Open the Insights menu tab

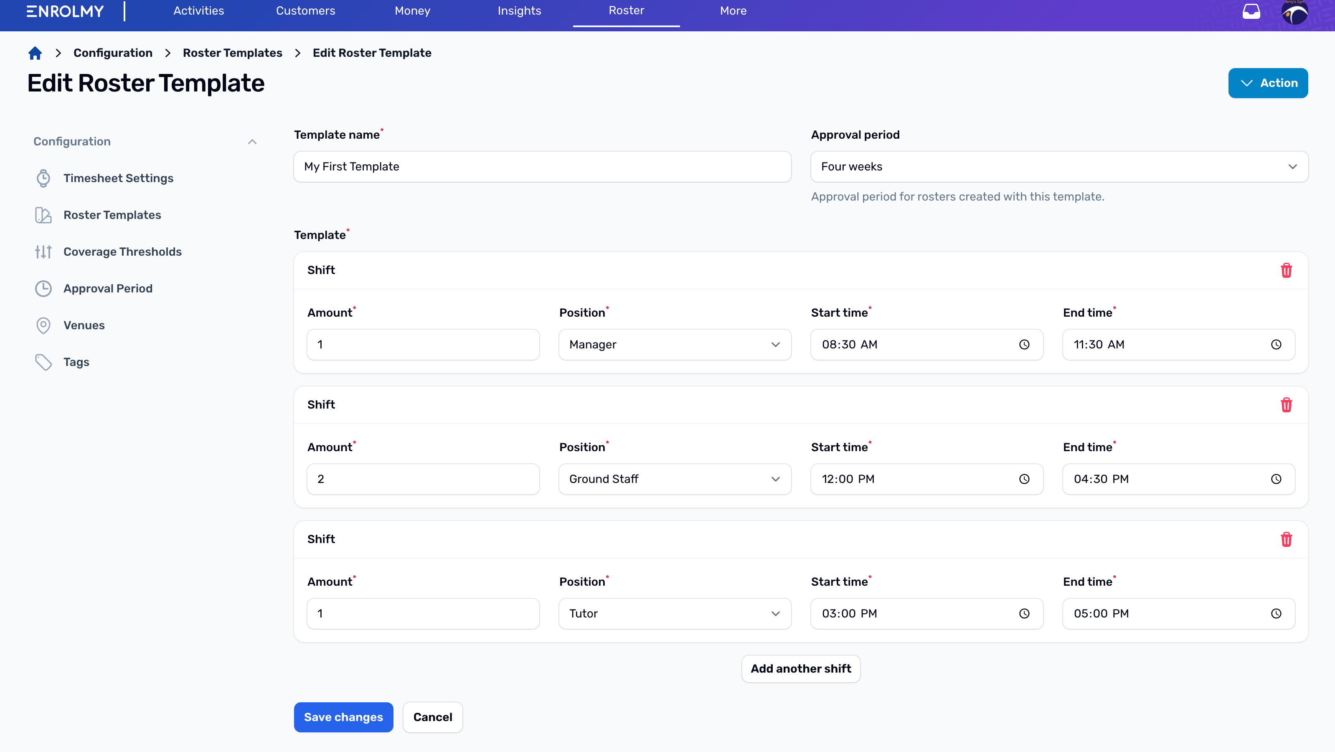tap(519, 11)
